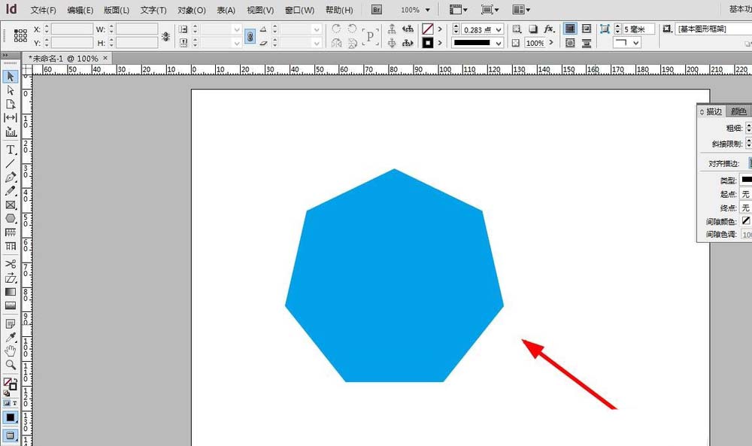Launch Adobe Bridge with Br button

(x=377, y=11)
